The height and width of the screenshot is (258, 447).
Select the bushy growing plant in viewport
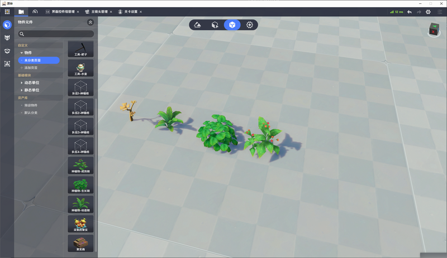(217, 133)
